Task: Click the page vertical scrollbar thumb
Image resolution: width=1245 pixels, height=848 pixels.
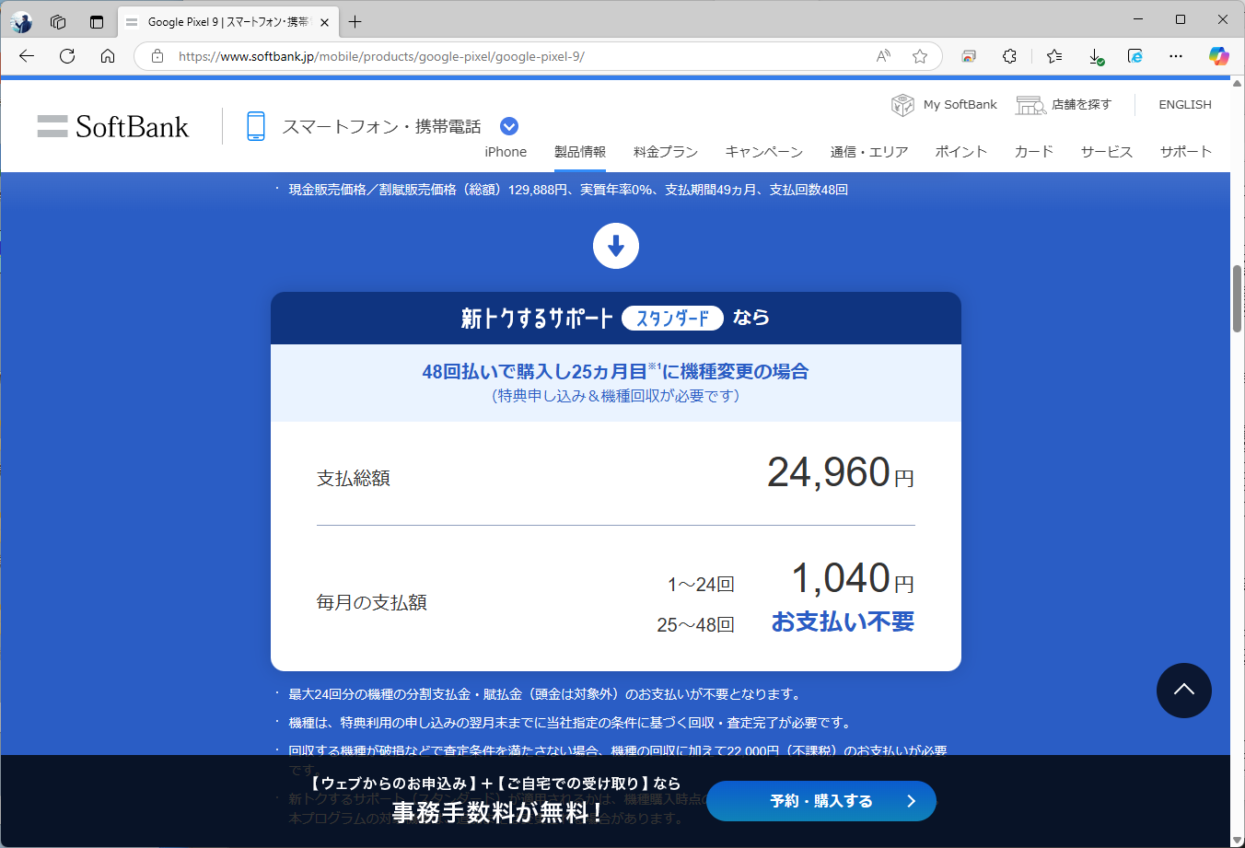Action: pyautogui.click(x=1238, y=298)
